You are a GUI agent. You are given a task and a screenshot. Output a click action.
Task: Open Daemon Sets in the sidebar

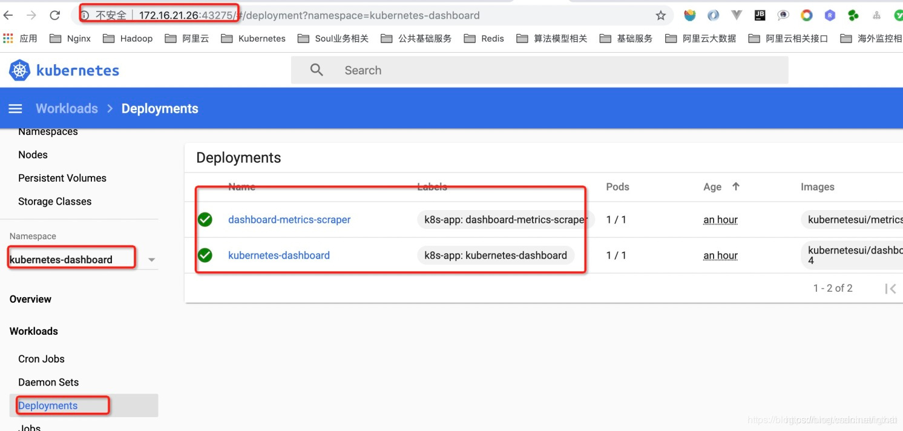click(x=48, y=382)
